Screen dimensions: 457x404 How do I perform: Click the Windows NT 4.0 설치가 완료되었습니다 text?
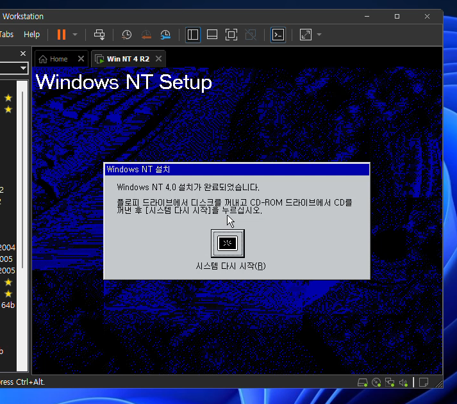pyautogui.click(x=188, y=187)
